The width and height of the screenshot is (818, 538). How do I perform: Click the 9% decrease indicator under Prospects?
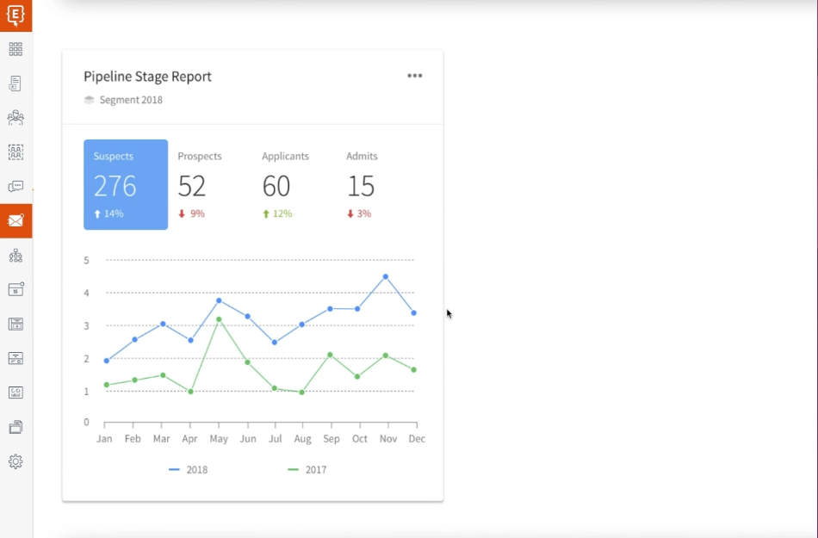(191, 213)
